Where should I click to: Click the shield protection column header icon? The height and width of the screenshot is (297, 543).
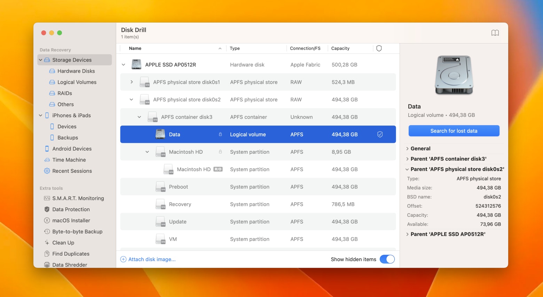[379, 48]
